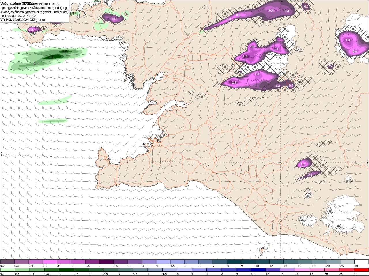
Task: Select the 1.7 value in the green rain patch
Action: (x=51, y=57)
